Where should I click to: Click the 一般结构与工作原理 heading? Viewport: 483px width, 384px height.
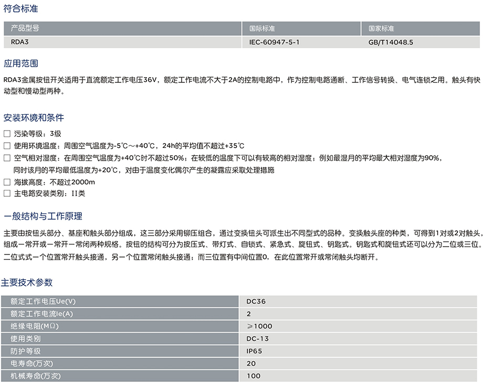click(x=43, y=216)
